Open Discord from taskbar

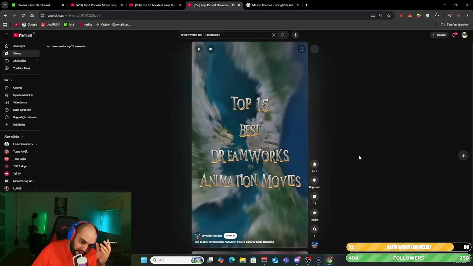[297, 260]
